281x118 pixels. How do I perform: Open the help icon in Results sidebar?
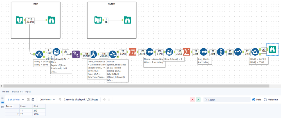click(x=3, y=107)
